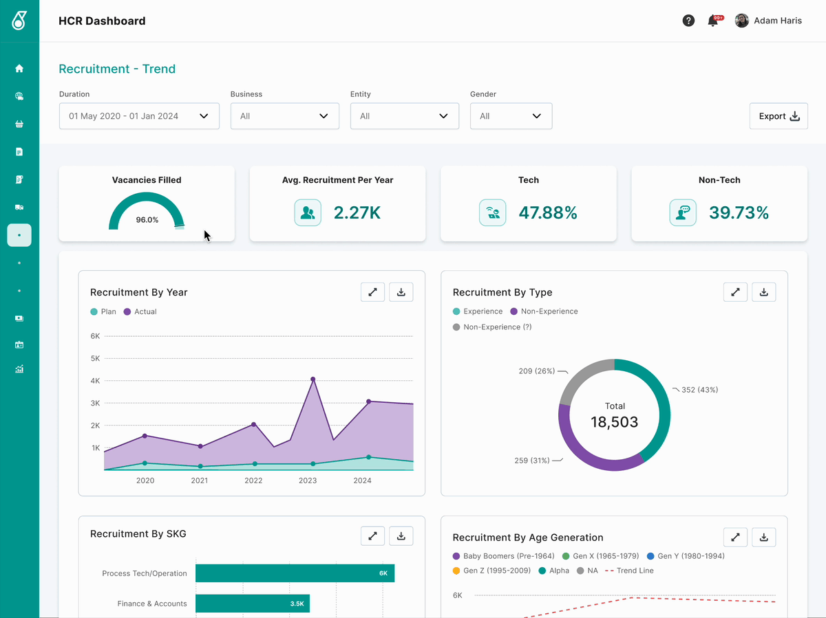Select the globe delivery sidebar item

(19, 96)
